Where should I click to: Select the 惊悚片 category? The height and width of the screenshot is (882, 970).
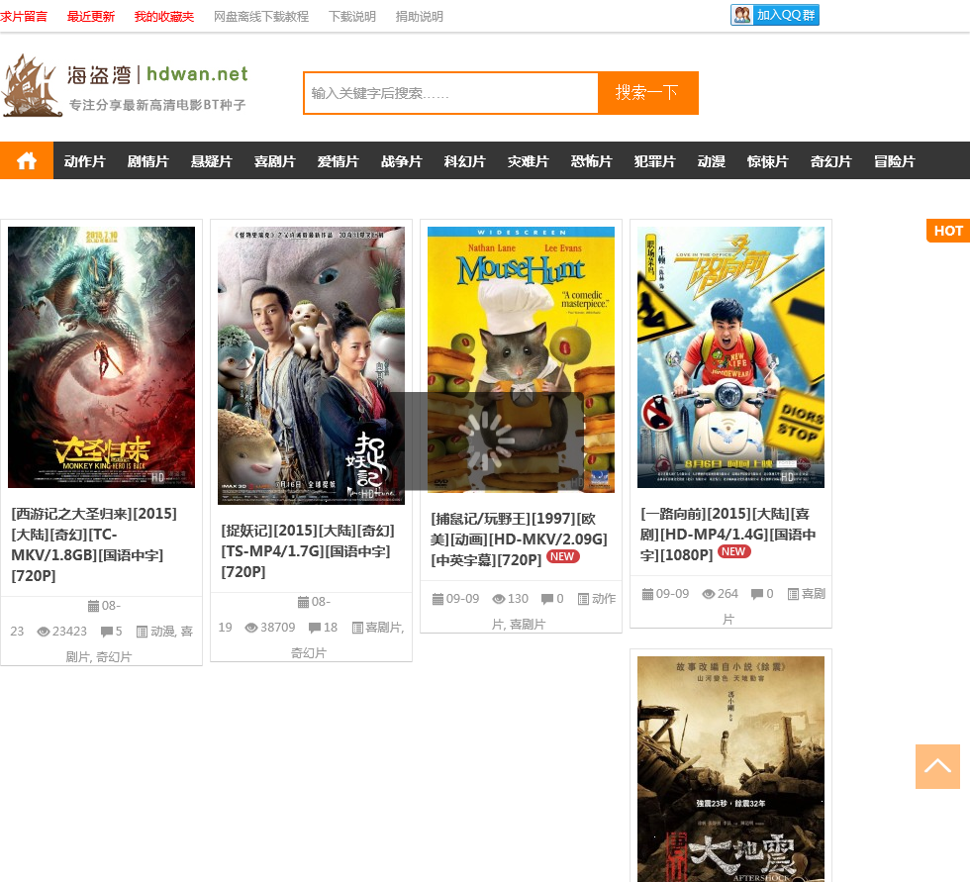(x=768, y=161)
